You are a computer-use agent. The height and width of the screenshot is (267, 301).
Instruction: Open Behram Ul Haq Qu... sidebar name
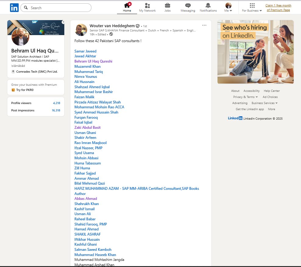click(35, 51)
